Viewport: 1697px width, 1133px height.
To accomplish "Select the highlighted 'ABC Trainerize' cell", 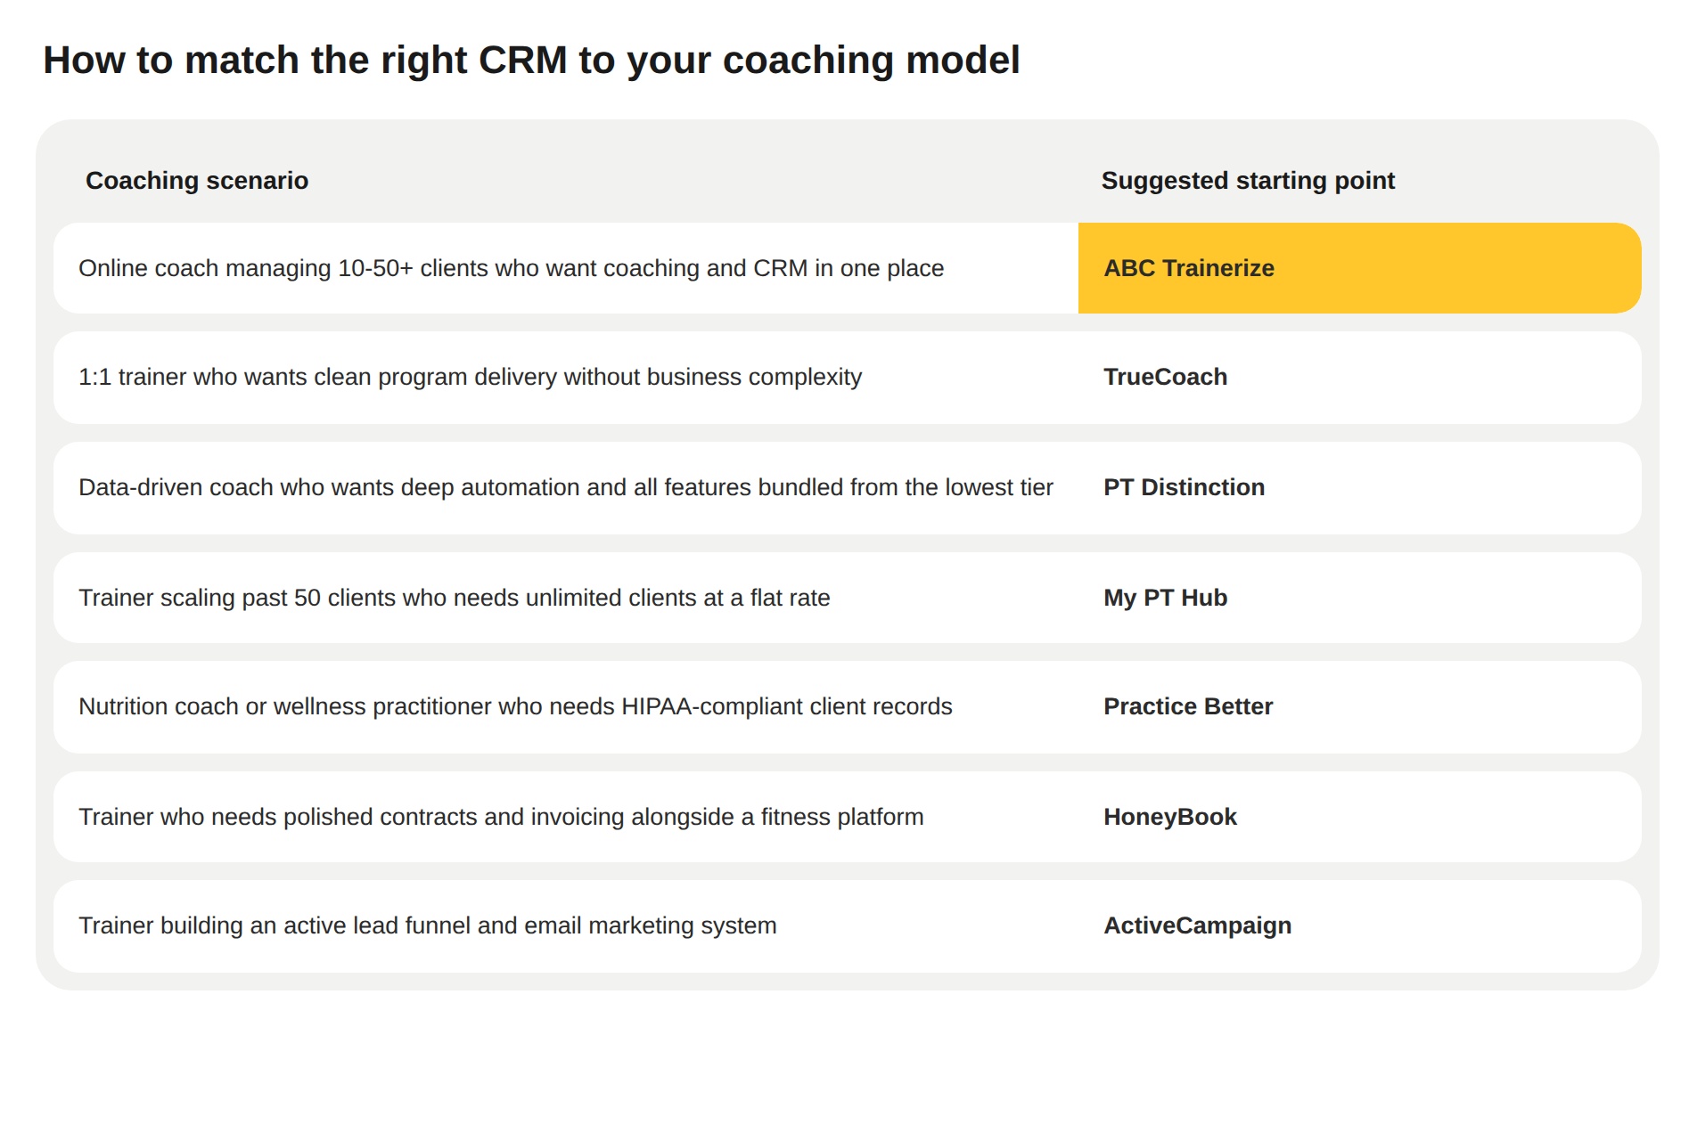I will click(1359, 268).
